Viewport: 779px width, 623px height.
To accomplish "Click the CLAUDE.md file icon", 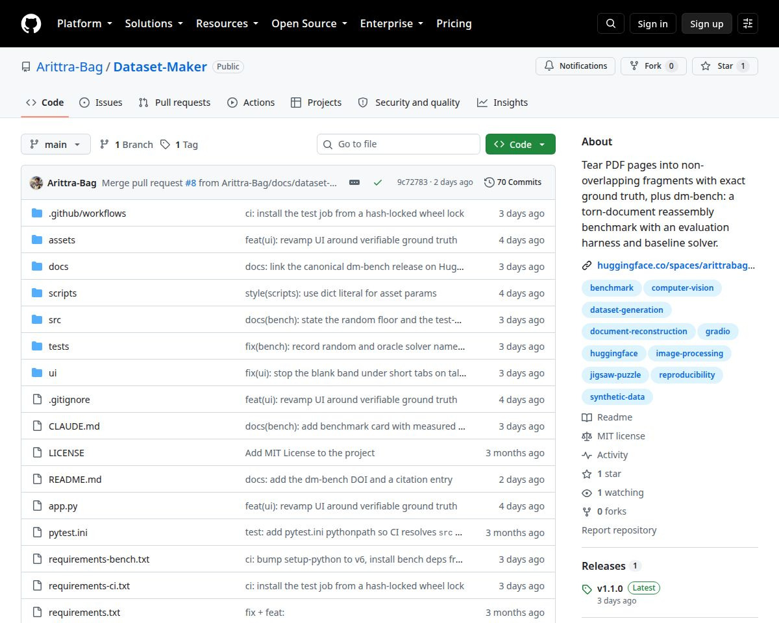I will [37, 426].
